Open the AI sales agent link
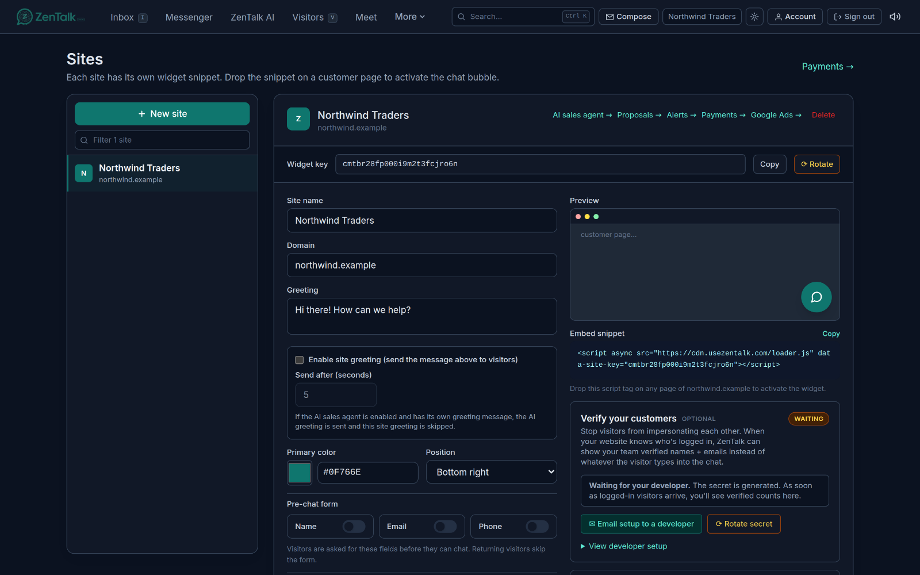Image resolution: width=920 pixels, height=575 pixels. click(582, 115)
